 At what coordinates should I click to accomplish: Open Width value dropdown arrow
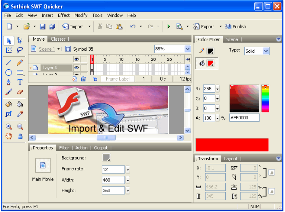[x=128, y=180]
